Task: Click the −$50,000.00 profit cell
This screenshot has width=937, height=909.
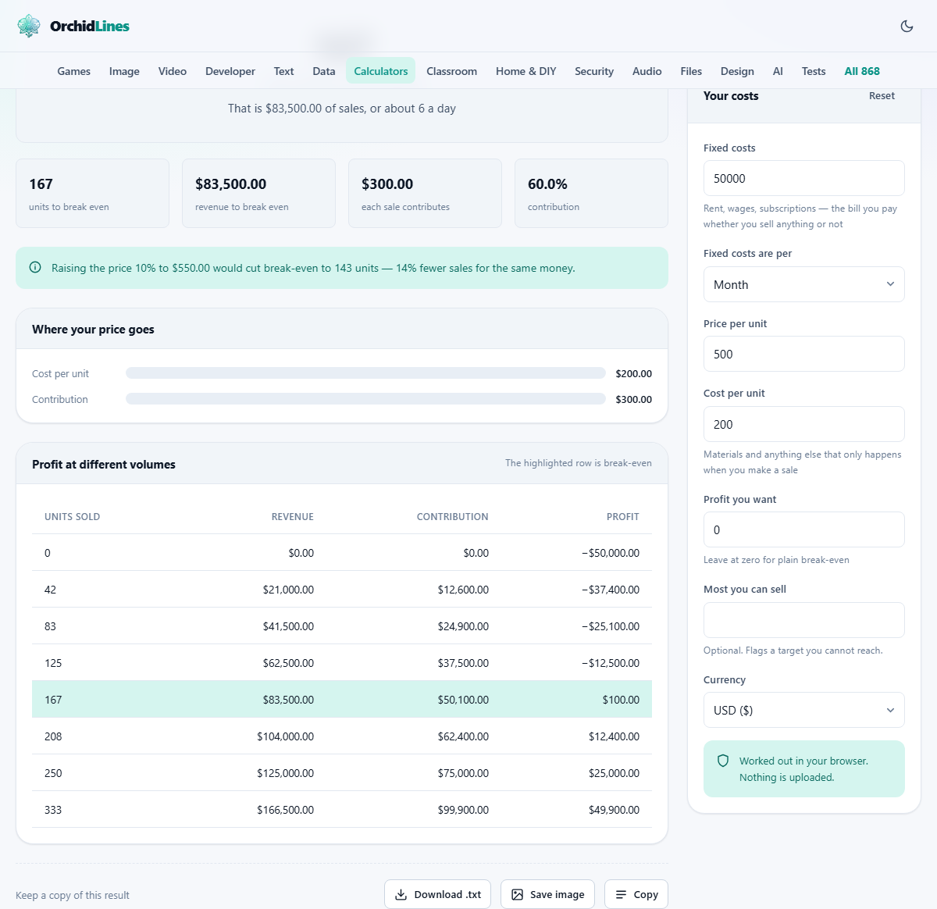Action: [x=611, y=553]
